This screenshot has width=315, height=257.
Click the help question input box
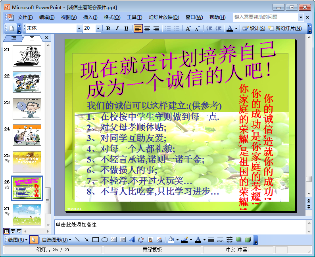(265, 17)
